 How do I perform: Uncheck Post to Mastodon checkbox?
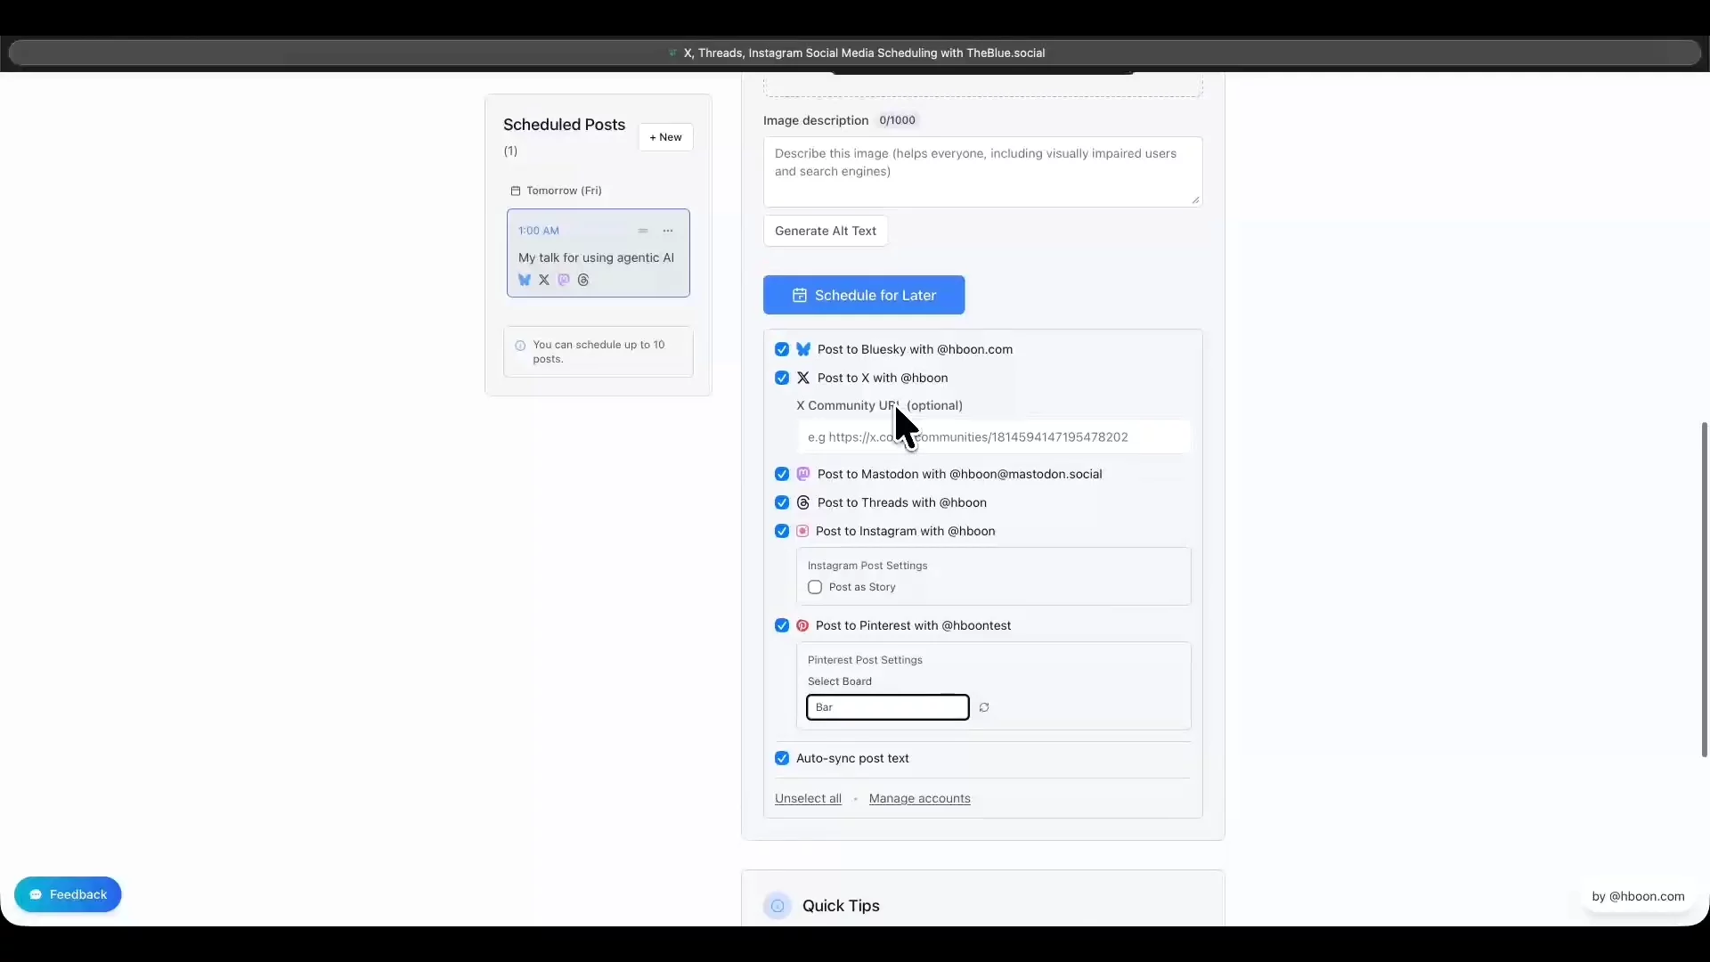click(782, 474)
